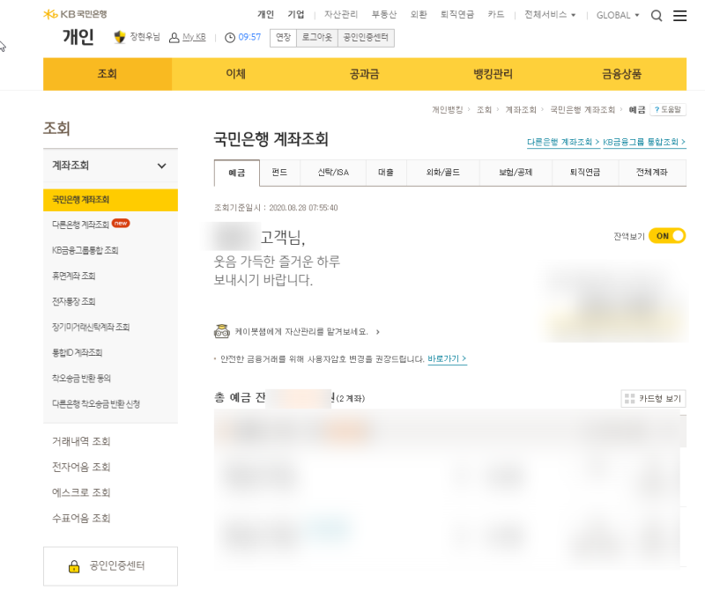Screen dimensions: 705x605
Task: Switch to the 대출 tab
Action: click(x=386, y=173)
